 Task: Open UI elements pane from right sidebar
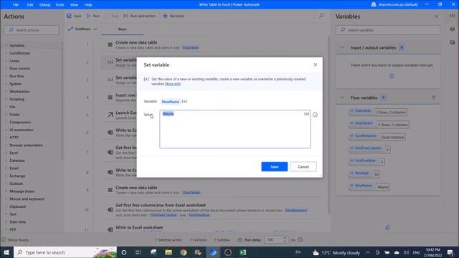(453, 29)
